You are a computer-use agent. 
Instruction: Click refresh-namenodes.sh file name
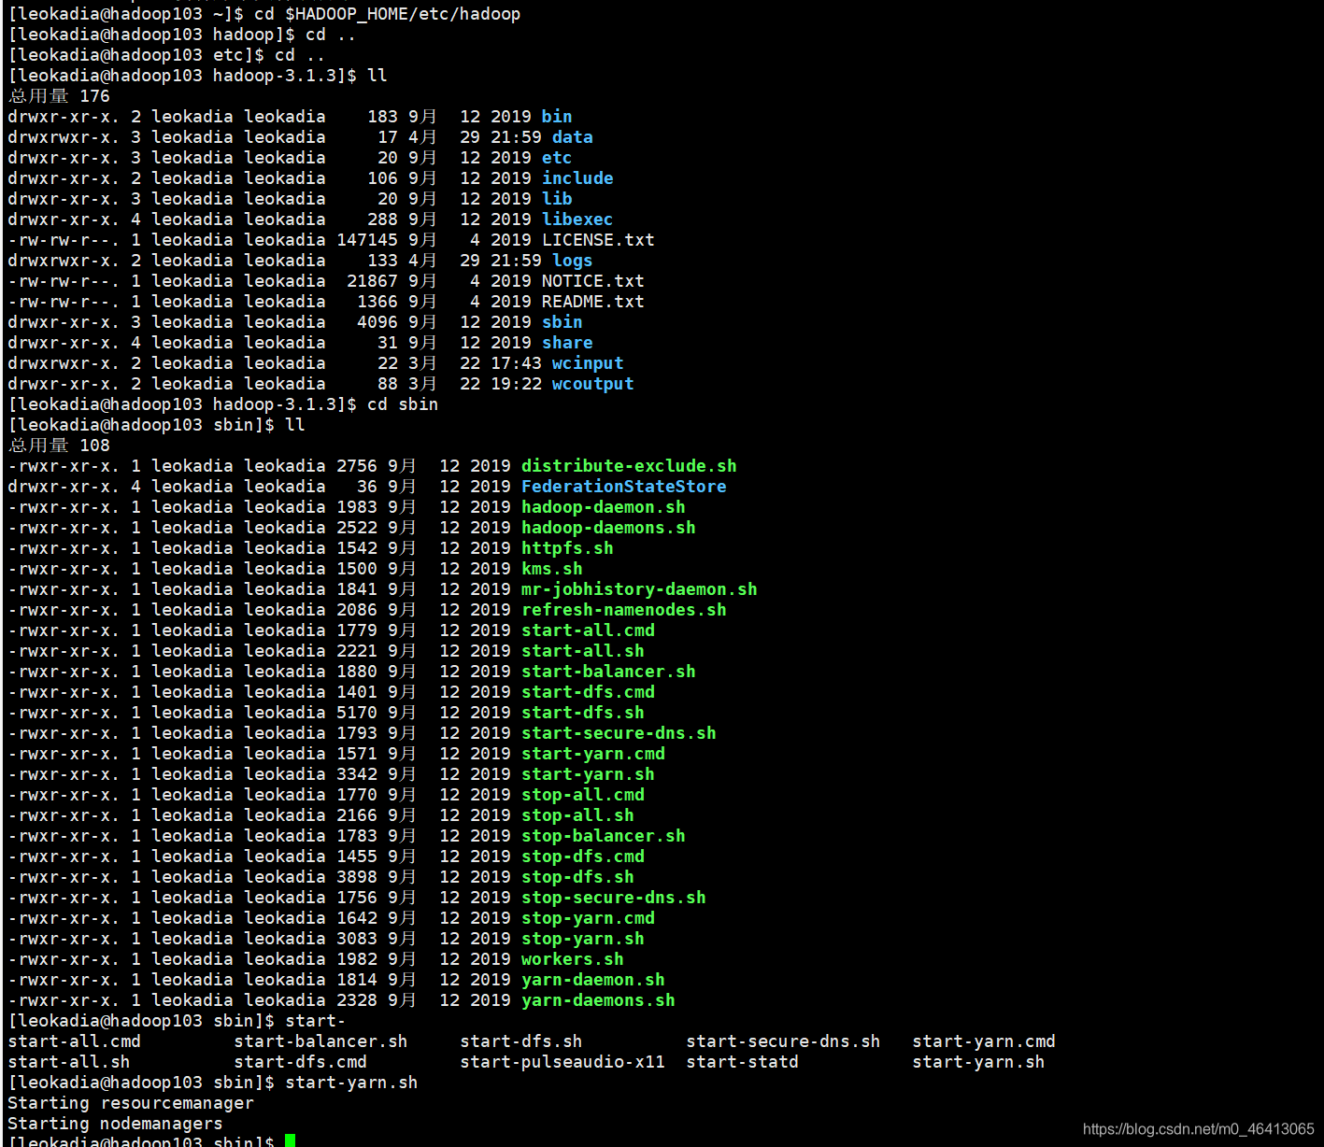[x=624, y=610]
